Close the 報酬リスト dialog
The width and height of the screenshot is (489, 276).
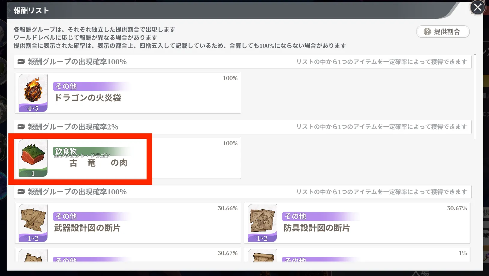click(477, 7)
